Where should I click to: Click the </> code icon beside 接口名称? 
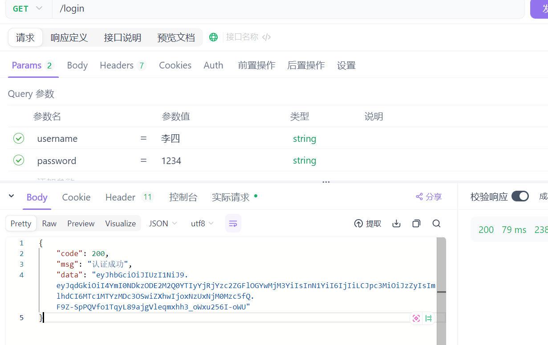pyautogui.click(x=266, y=37)
